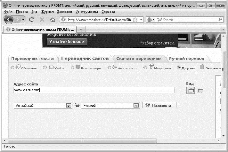Expand the Английский source language dropdown
Viewport: 228px width, 152px height.
point(68,106)
